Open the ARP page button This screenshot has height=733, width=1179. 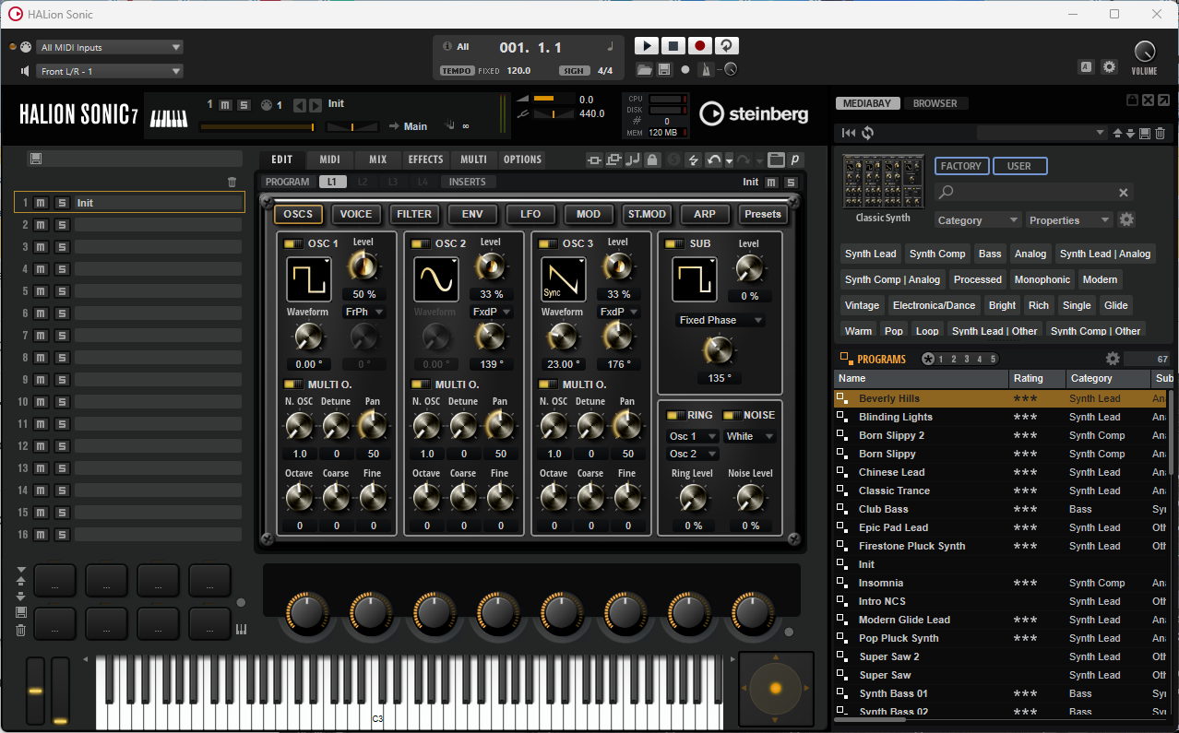coord(705,214)
